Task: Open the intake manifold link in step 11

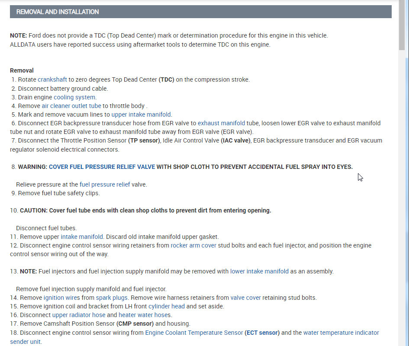Action: pyautogui.click(x=82, y=237)
